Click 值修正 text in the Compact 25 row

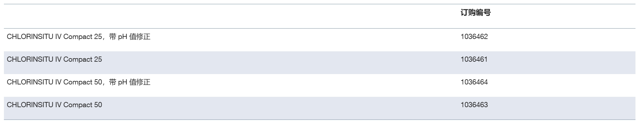(140, 37)
